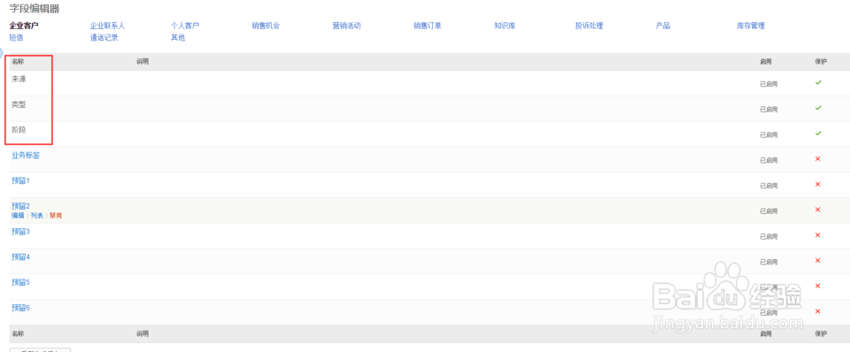Click the top 名称 column header
This screenshot has width=850, height=352.
(18, 62)
